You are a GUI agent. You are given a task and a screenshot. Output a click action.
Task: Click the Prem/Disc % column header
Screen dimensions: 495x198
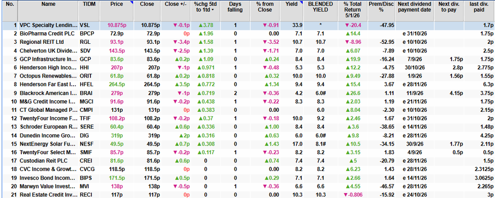tap(381, 11)
